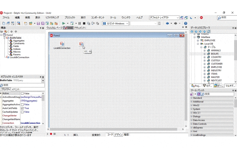Click the Tool Palette search field
Viewport: 237px width, 148px height.
coord(217,94)
